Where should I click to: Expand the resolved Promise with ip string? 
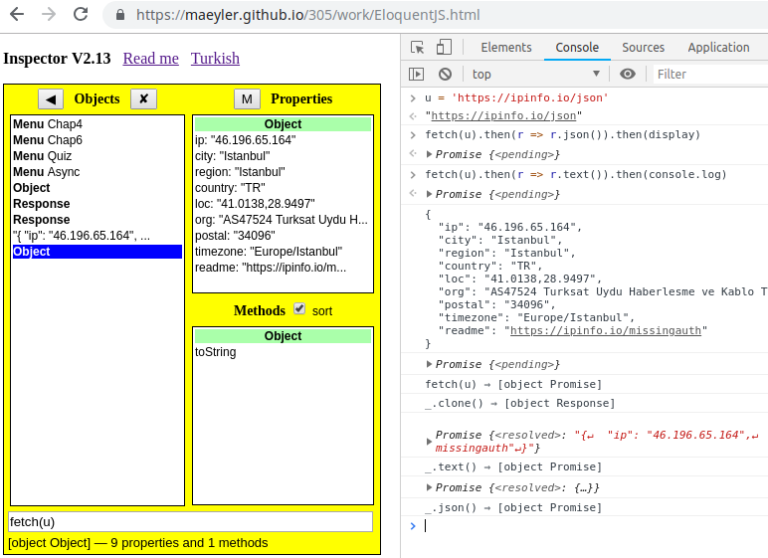tap(429, 442)
